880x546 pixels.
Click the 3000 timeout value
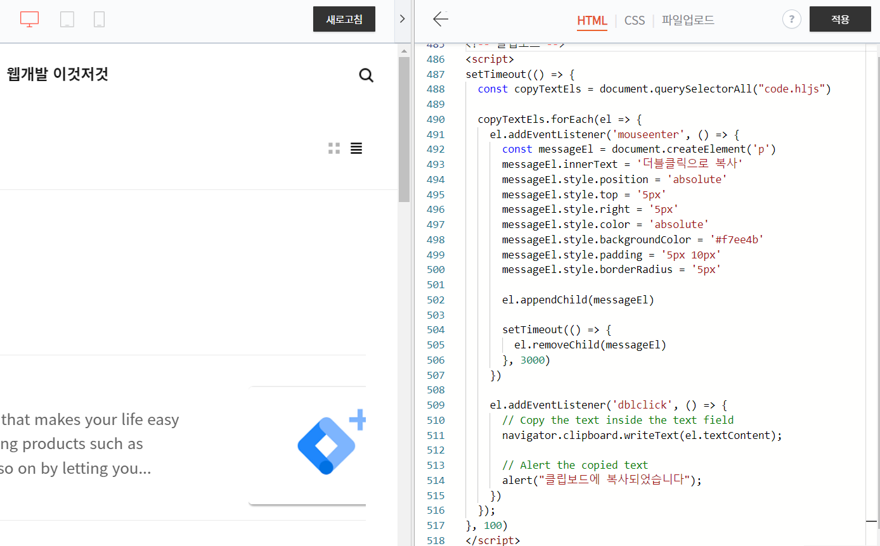[x=532, y=360]
